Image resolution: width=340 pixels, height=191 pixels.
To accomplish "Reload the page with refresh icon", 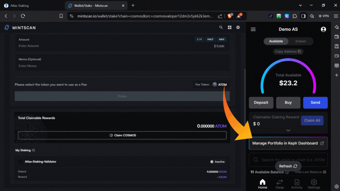I will point(23,16).
